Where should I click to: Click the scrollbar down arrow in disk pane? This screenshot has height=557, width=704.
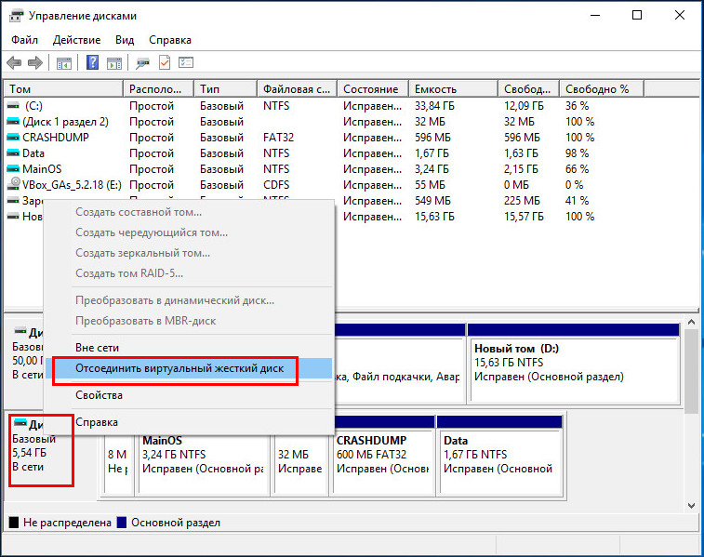click(691, 505)
